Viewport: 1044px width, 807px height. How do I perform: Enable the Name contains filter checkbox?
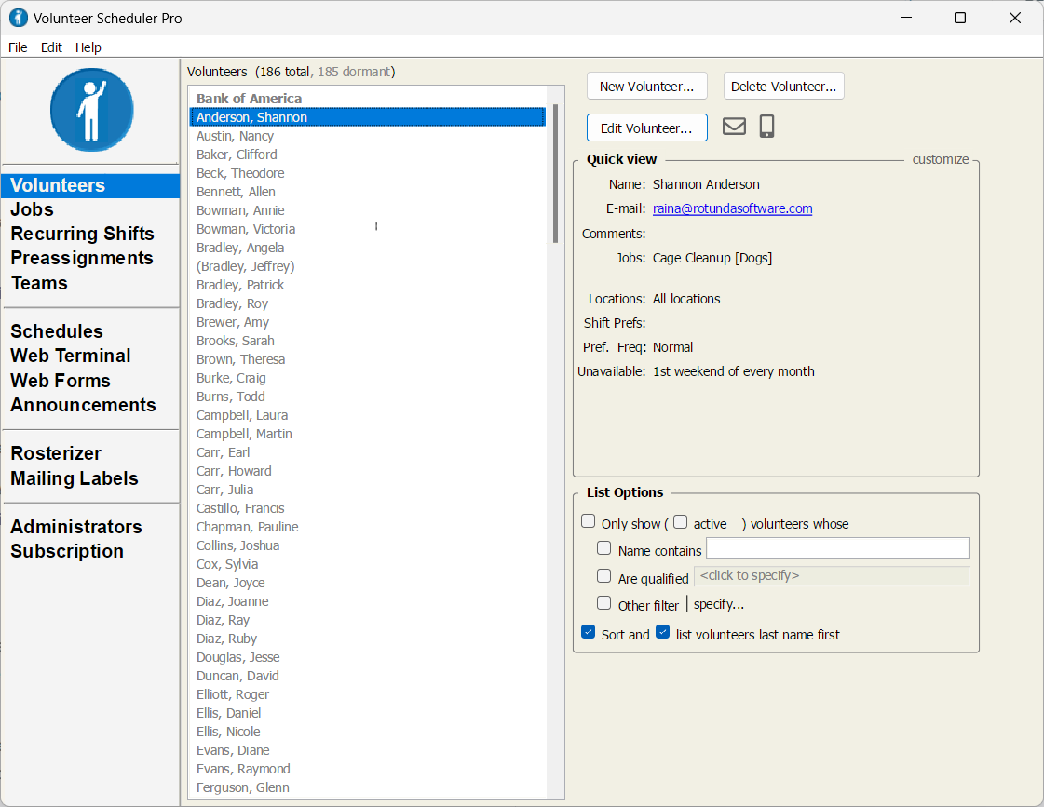point(603,548)
